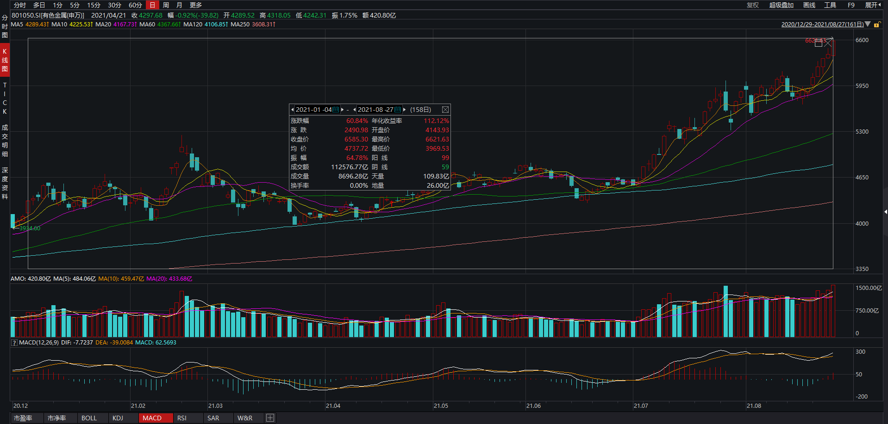Add a new indicator tab with plus
Screen dimensions: 888x424
[x=270, y=418]
